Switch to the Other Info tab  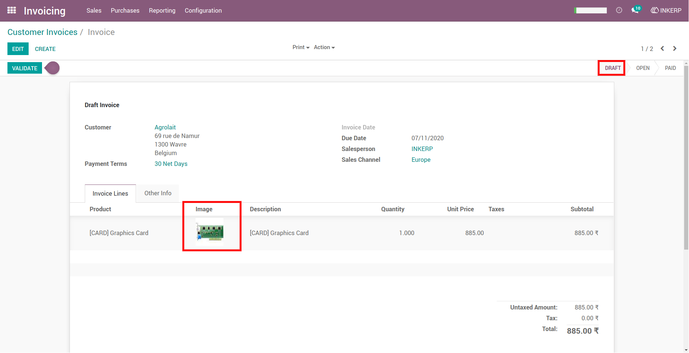[158, 193]
